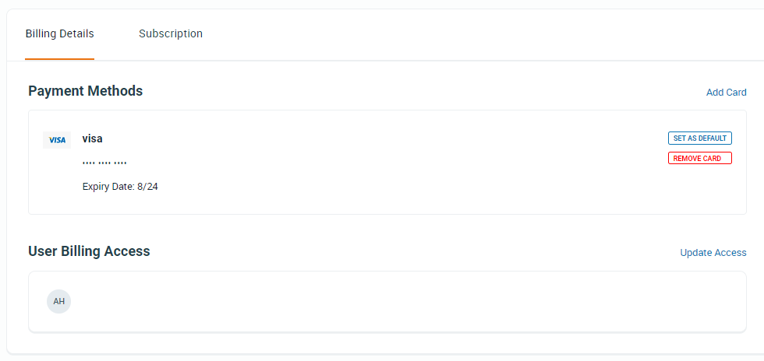The image size is (764, 361).
Task: Click the Visa card logo icon
Action: (57, 140)
